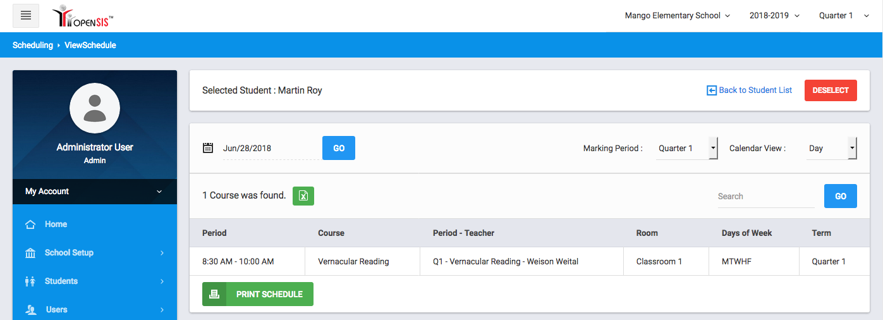Open the 2018-2019 school year dropdown

(774, 16)
